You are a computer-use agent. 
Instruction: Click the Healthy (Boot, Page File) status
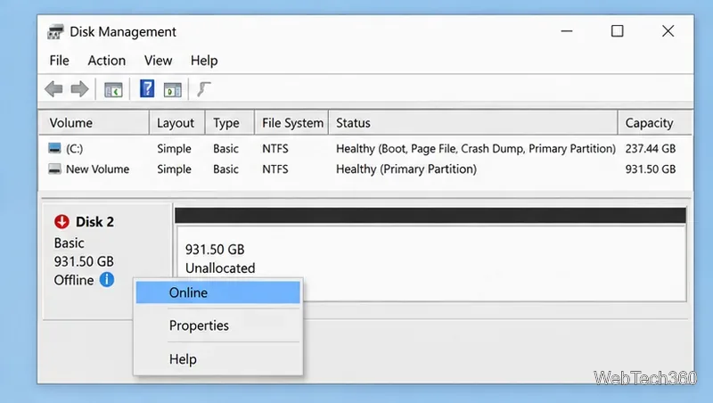[476, 149]
